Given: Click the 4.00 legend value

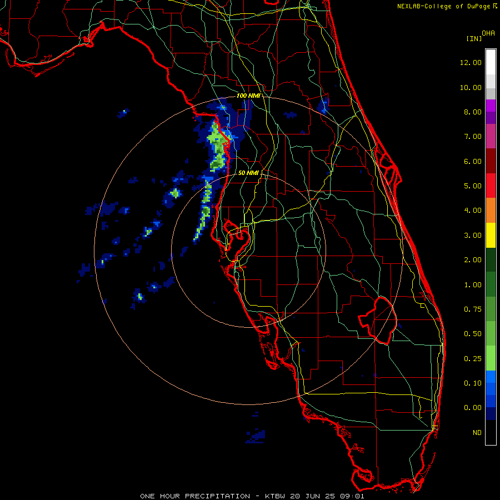Looking at the screenshot, I should (x=473, y=211).
